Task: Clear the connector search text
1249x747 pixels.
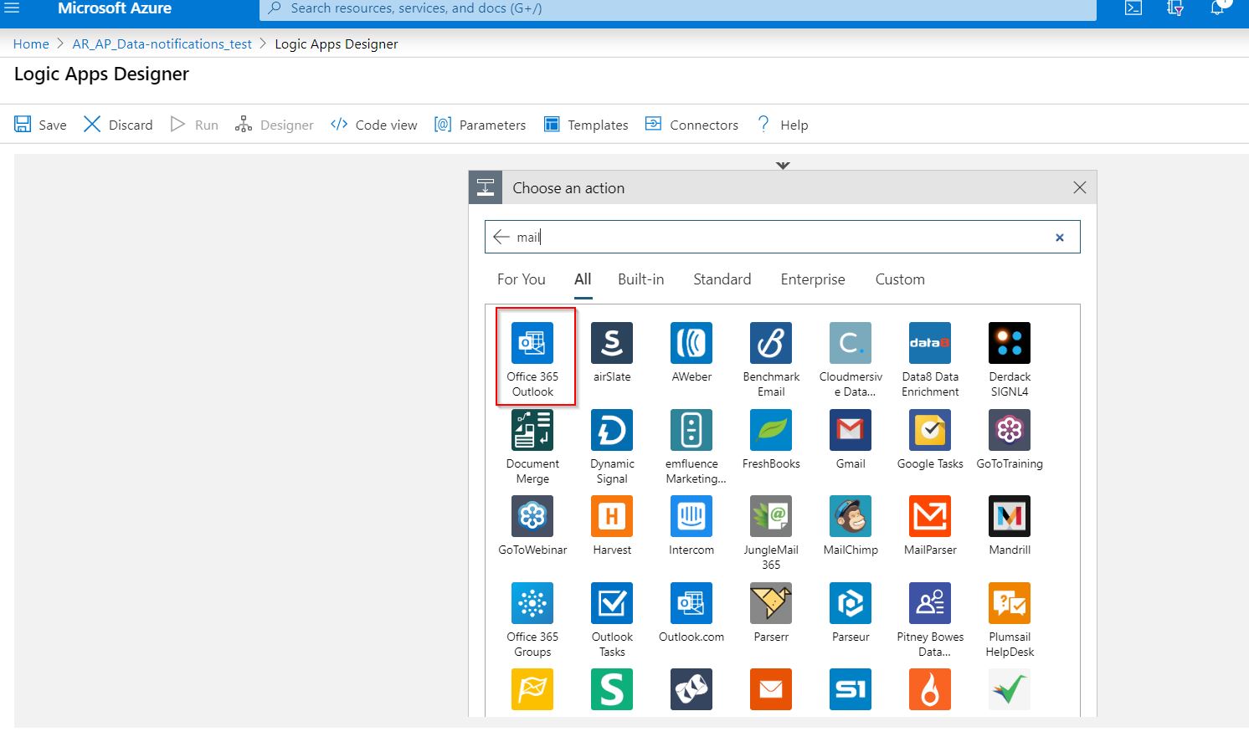Action: pos(1060,238)
